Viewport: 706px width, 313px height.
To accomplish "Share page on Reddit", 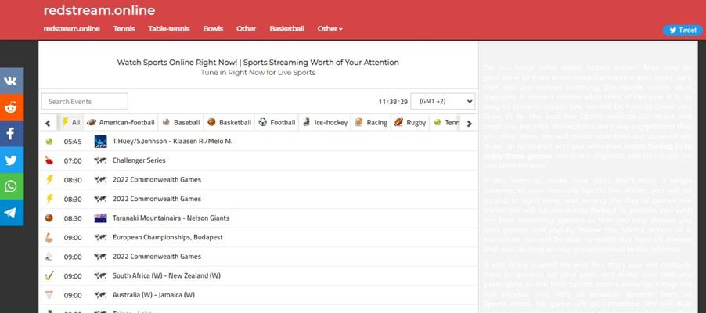I will (12, 107).
